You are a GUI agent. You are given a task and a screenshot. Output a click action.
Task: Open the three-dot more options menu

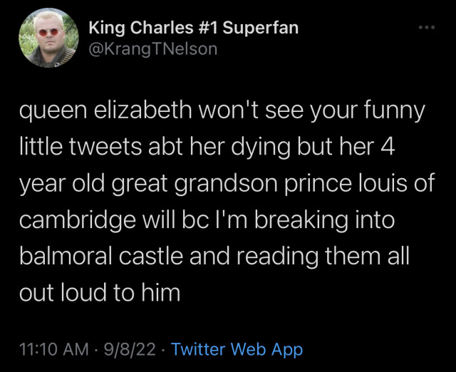coord(426,28)
